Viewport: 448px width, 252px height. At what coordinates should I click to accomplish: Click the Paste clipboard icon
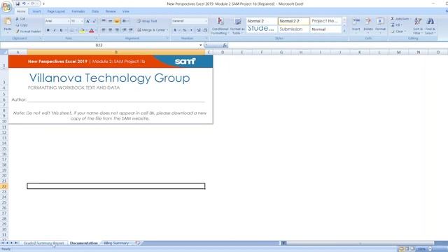(x=8, y=22)
